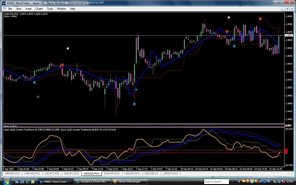Click the current price label 1.0571 on the price axis

[x=289, y=35]
